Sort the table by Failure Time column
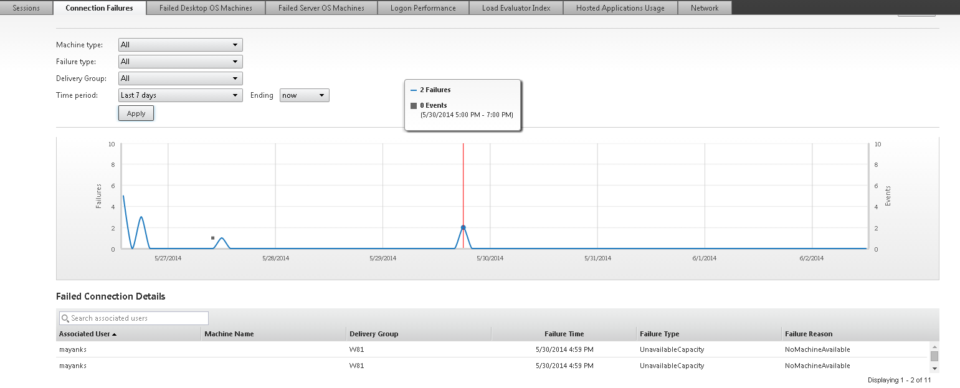 tap(564, 334)
